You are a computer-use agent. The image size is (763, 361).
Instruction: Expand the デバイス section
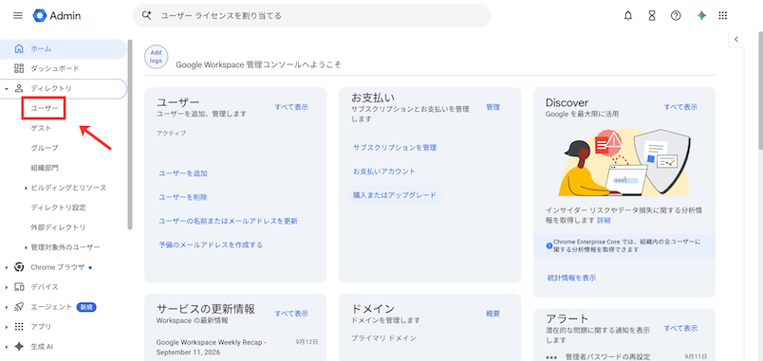[6, 287]
